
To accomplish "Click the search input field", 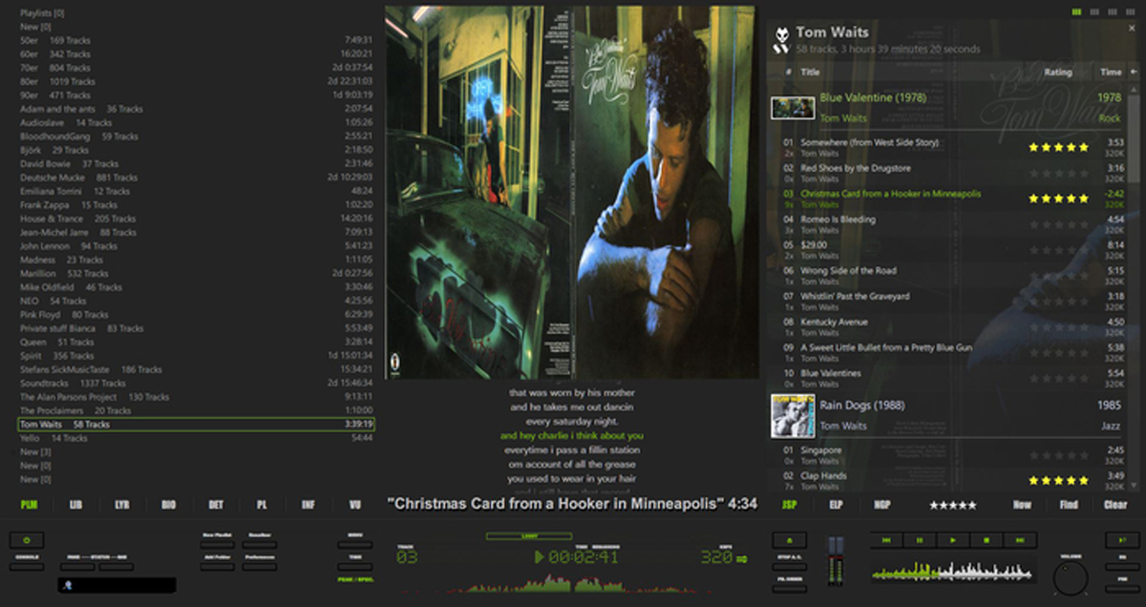I will tap(117, 585).
